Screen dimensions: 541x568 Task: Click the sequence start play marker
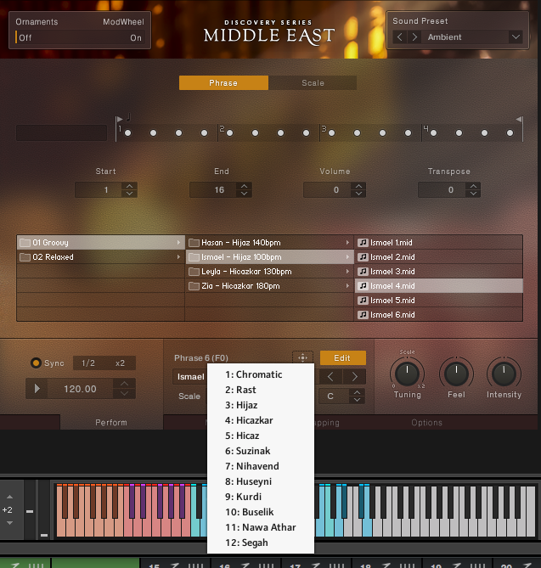119,119
